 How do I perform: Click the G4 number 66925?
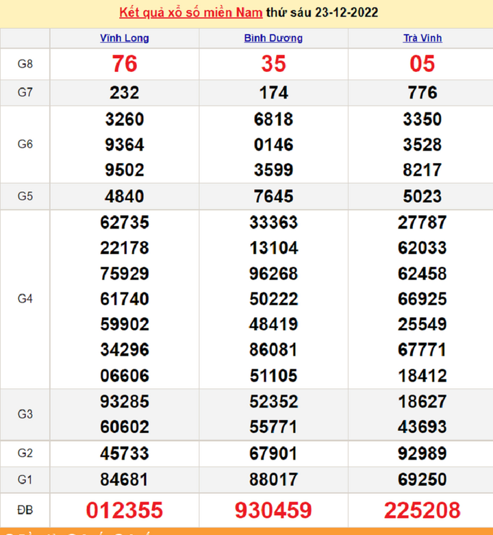click(422, 299)
